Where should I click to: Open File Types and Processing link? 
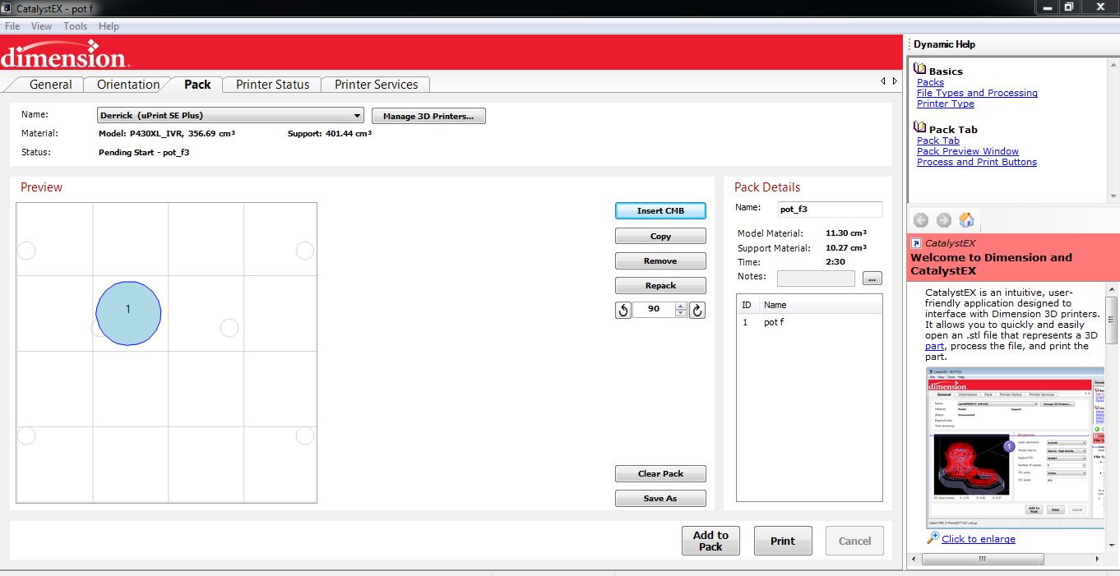[977, 93]
